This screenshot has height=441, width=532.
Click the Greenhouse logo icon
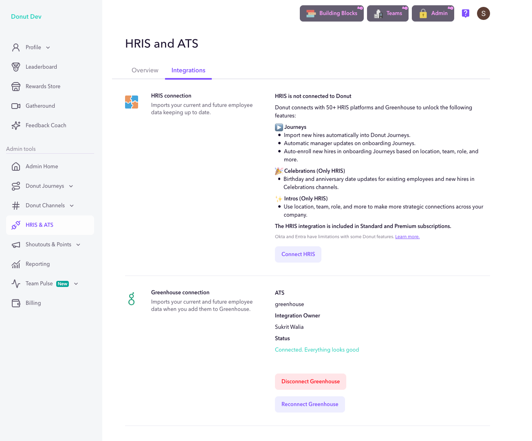coord(132,299)
